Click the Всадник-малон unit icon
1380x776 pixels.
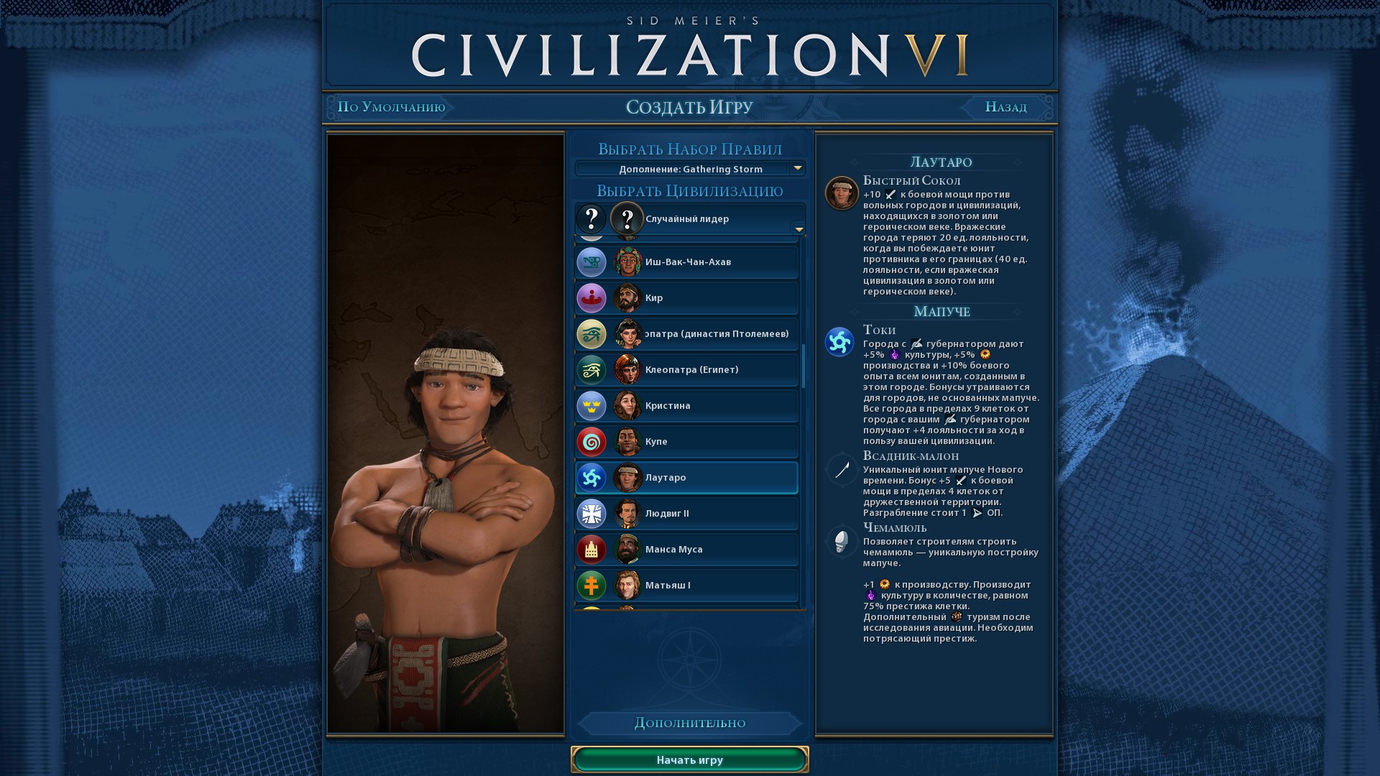[x=842, y=470]
